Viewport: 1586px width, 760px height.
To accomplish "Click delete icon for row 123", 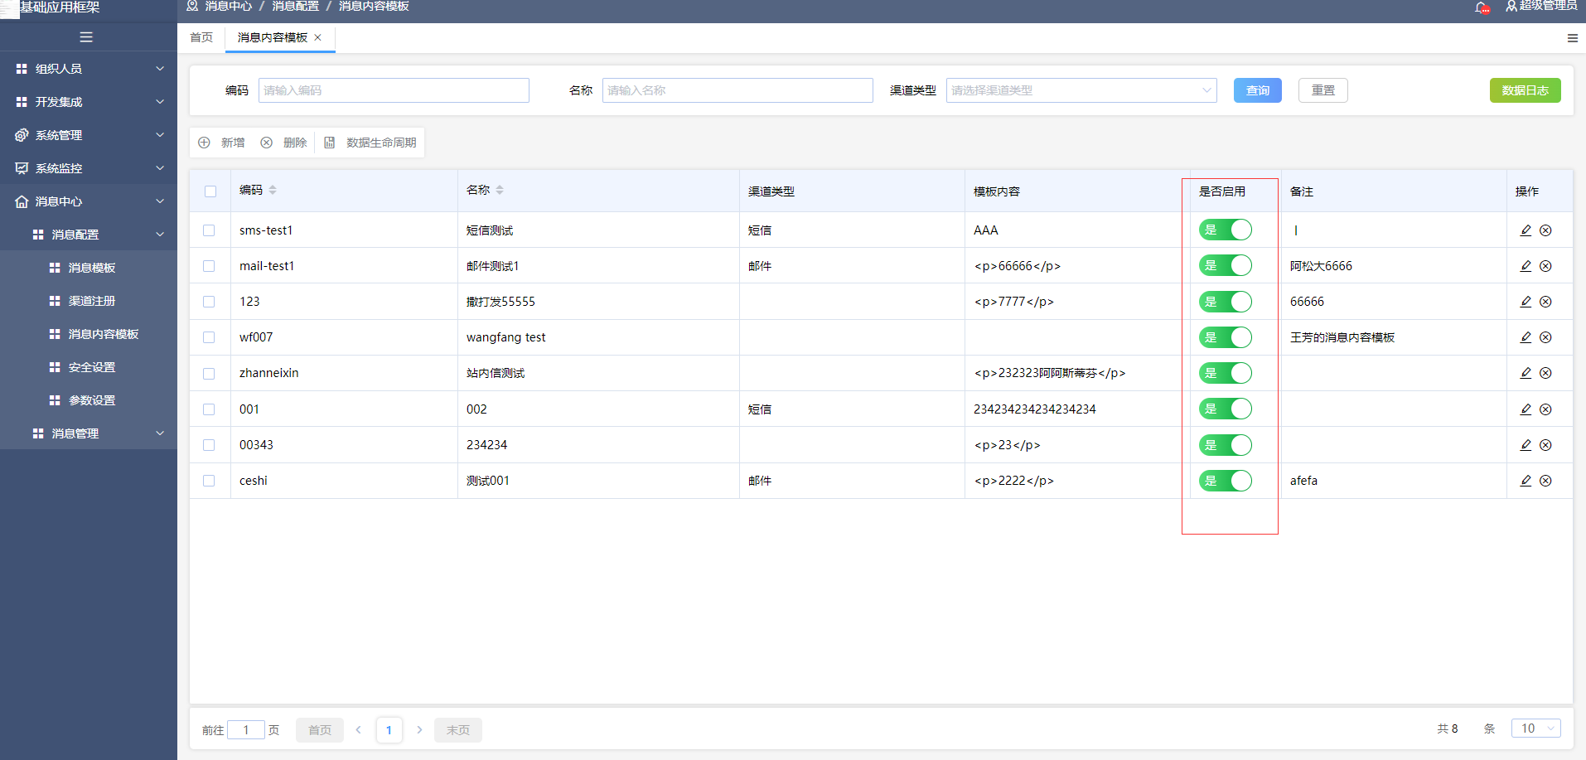I will [x=1545, y=302].
